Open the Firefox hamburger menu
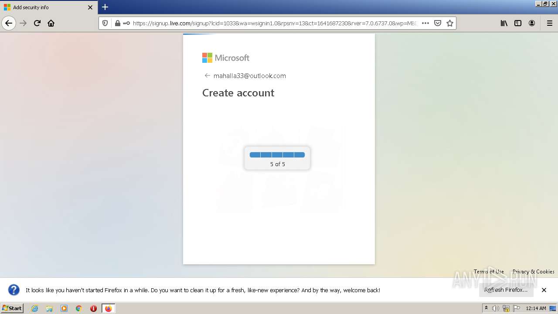Viewport: 558px width, 314px height. 549,23
